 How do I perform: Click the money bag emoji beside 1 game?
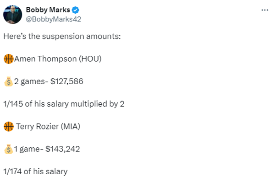[x=8, y=149]
